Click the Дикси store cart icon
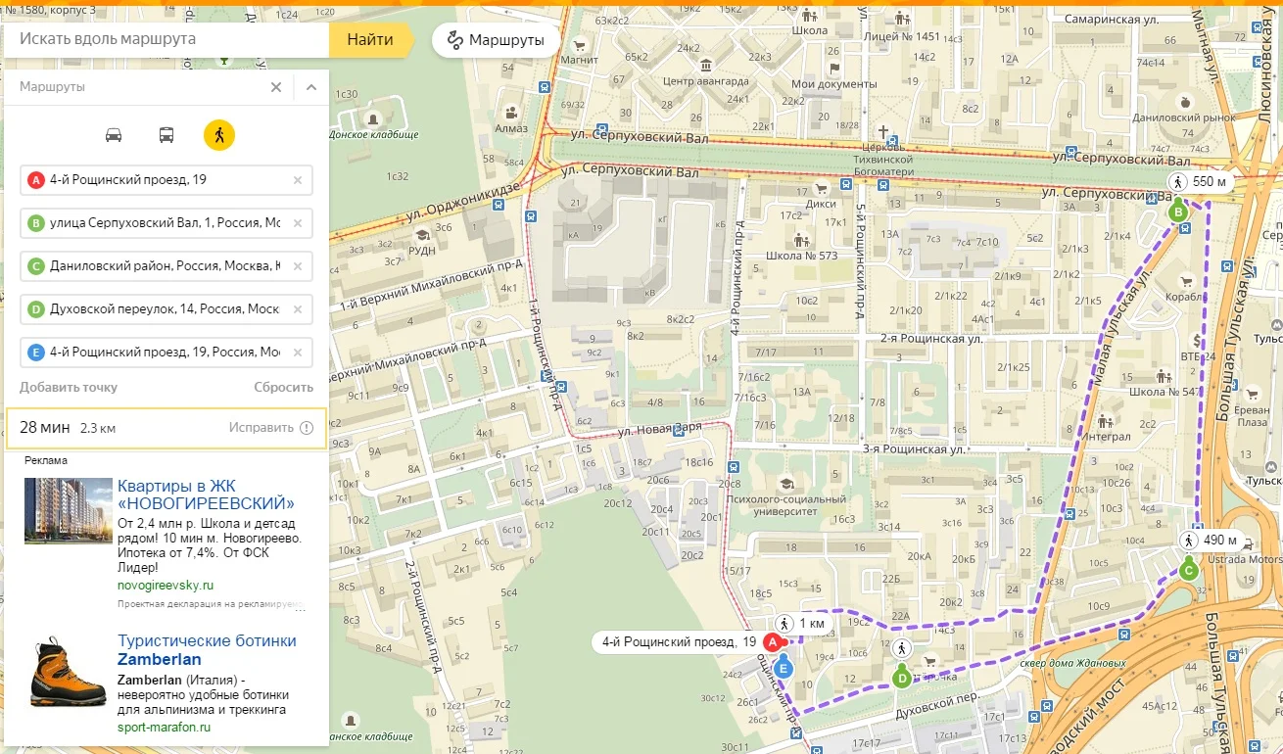The image size is (1283, 754). [x=821, y=189]
